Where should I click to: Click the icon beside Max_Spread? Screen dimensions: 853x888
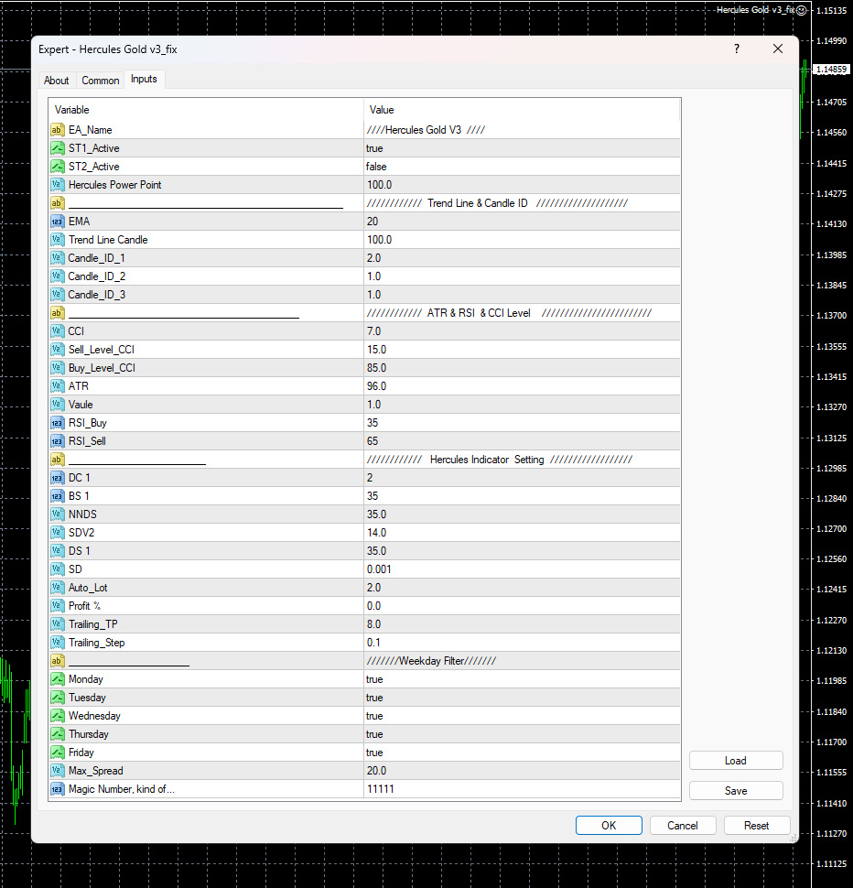pyautogui.click(x=57, y=771)
